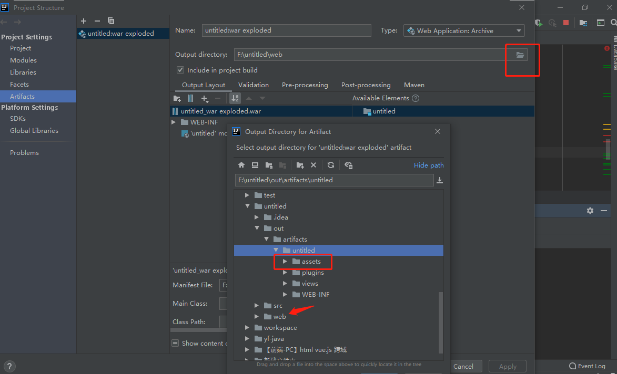Open path history download arrow icon
The image size is (617, 374).
point(440,180)
